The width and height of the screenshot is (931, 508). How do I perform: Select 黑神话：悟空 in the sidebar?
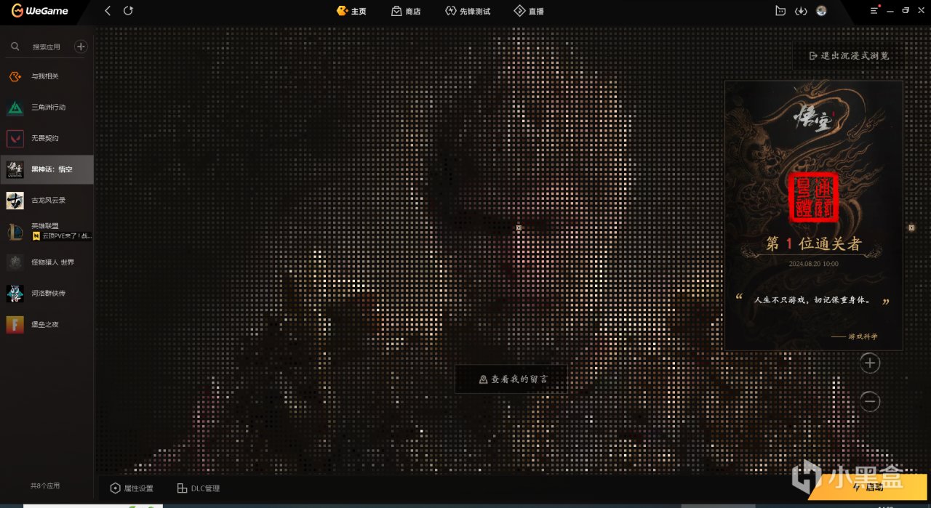click(x=47, y=169)
